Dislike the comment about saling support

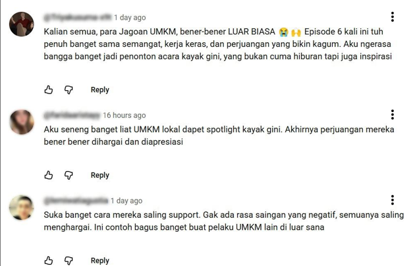pyautogui.click(x=69, y=261)
